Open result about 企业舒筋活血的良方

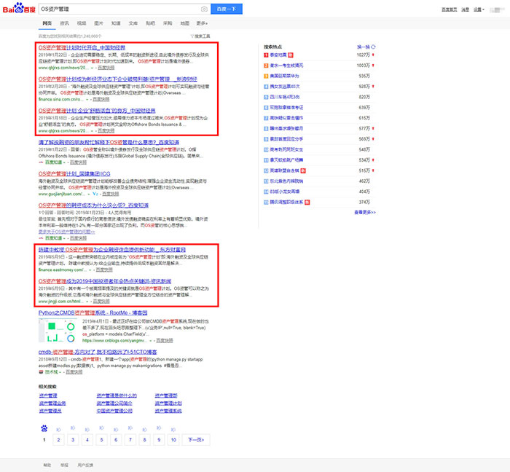pyautogui.click(x=97, y=111)
